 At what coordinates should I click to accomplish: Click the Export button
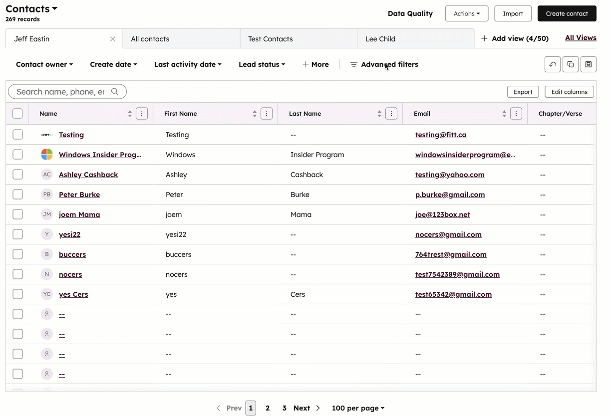(523, 92)
